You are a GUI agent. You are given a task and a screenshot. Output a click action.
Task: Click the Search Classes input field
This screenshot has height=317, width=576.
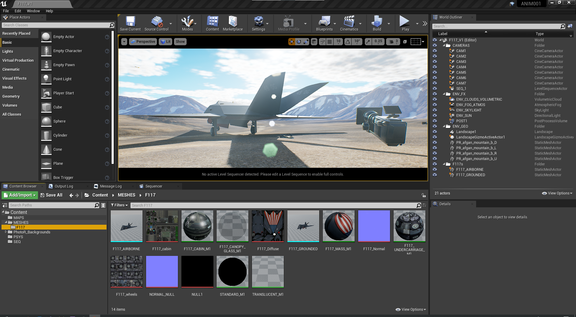point(58,25)
